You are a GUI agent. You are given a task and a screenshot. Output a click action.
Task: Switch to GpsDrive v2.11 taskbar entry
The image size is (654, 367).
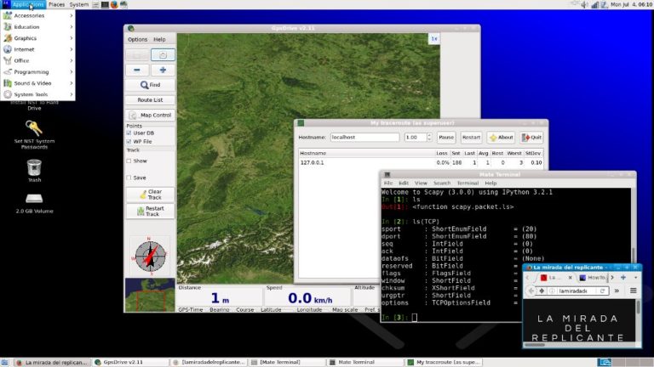(130, 363)
